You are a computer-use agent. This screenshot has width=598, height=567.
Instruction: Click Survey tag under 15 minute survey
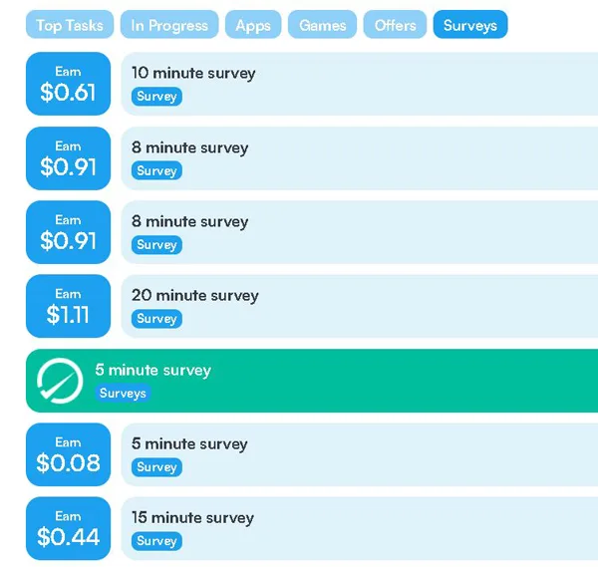coord(156,541)
